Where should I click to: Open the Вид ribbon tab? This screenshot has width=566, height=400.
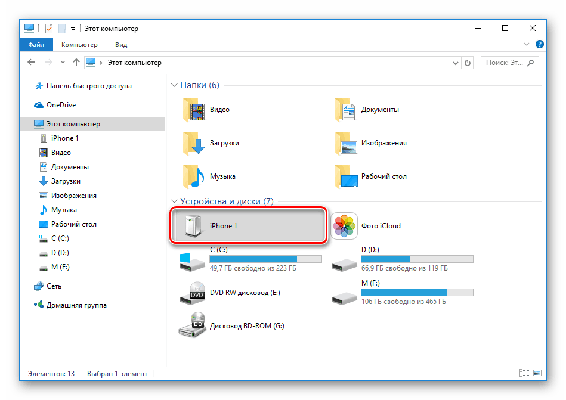pyautogui.click(x=121, y=45)
